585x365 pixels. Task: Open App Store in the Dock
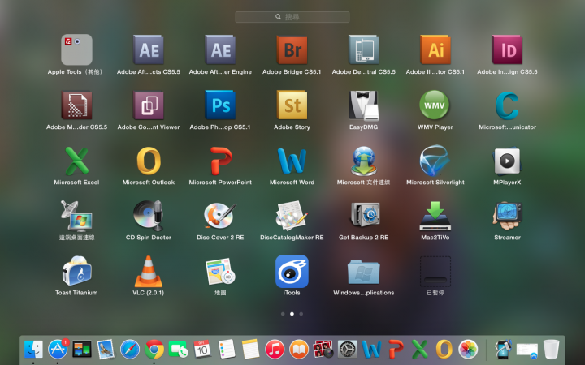tap(58, 350)
